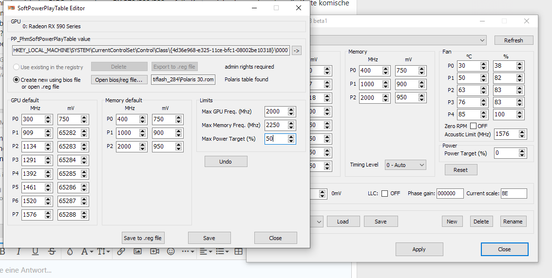Viewport: 552px width, 278px height.
Task: Click the Reset button
Action: coord(460,170)
